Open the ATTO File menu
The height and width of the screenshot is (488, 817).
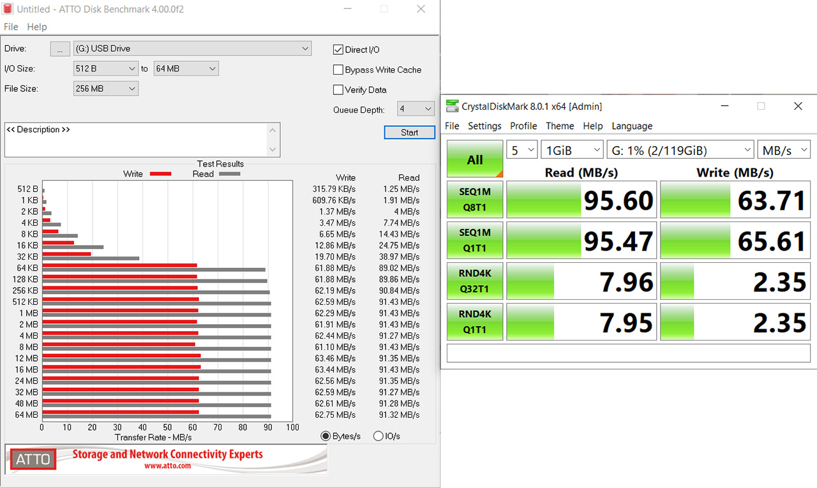click(x=11, y=27)
